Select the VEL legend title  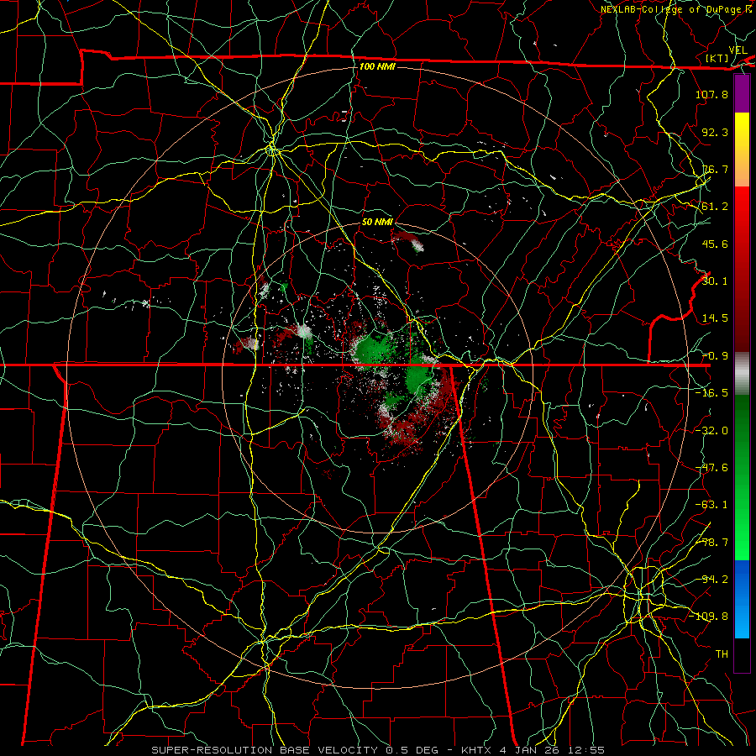[738, 50]
